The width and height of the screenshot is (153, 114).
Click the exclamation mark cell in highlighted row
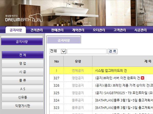[x=57, y=70]
